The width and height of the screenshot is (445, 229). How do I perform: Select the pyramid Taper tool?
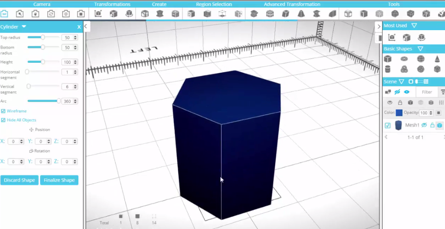[x=301, y=13]
